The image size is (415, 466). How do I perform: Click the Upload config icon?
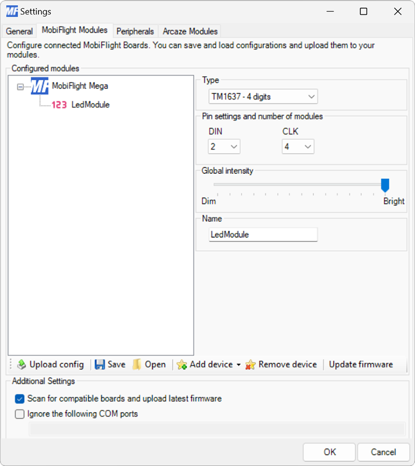[x=21, y=364]
